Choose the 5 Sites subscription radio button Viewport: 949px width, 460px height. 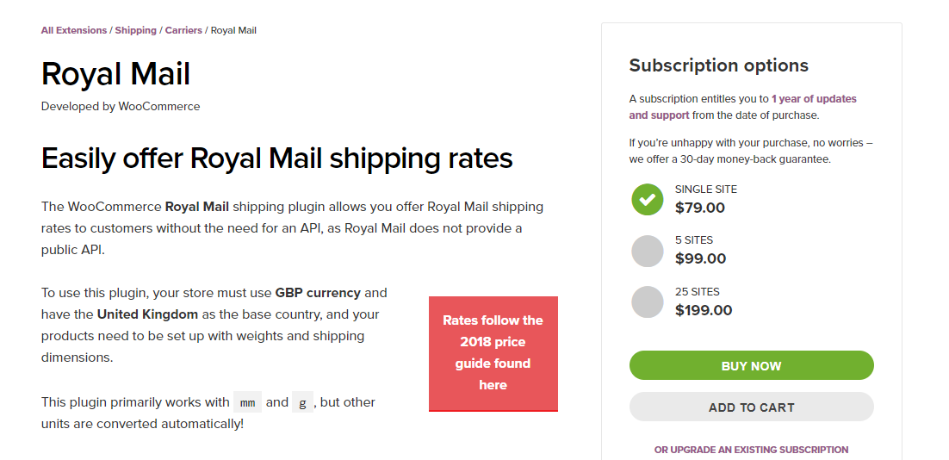(x=648, y=251)
